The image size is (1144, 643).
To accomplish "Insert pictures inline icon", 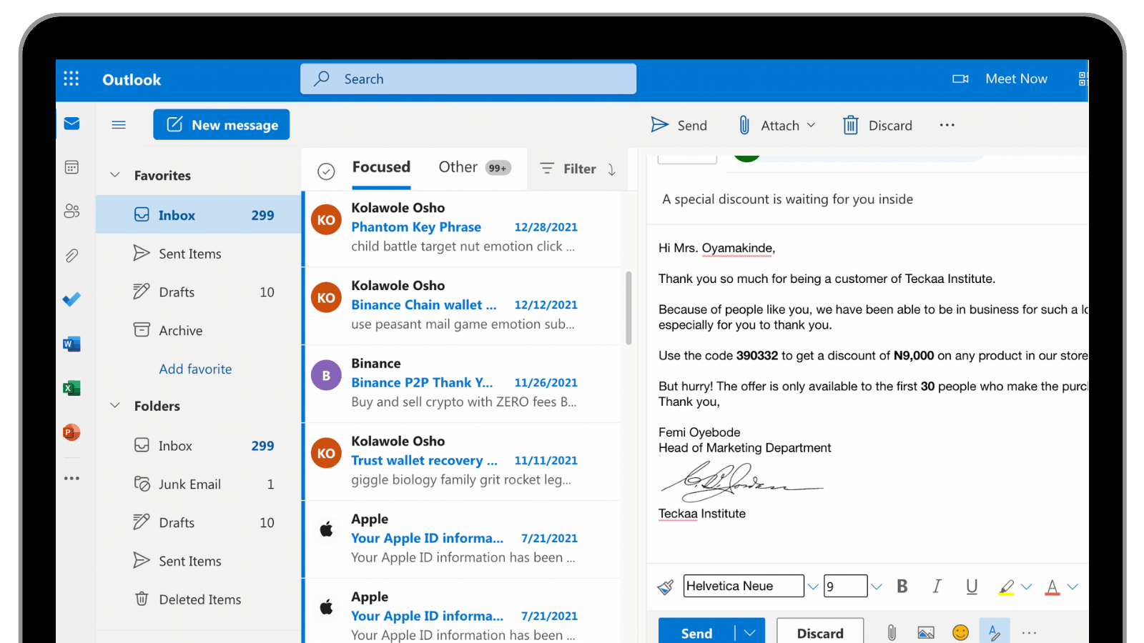I will tap(926, 632).
